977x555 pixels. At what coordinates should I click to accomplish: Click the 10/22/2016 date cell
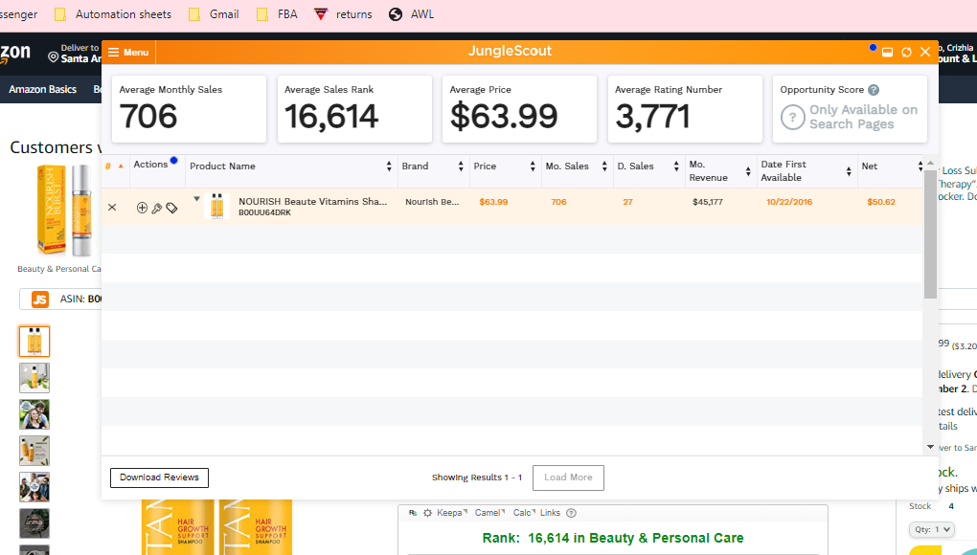point(789,202)
